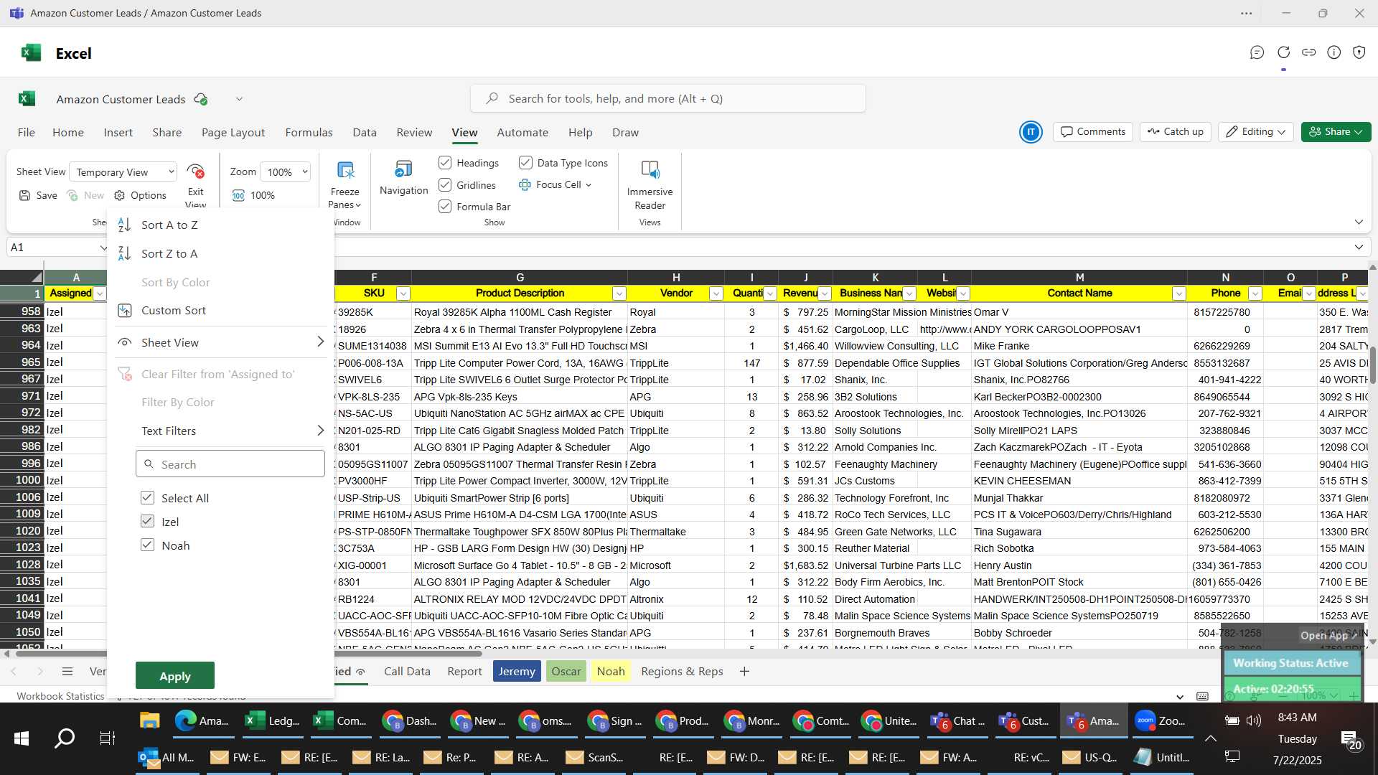The width and height of the screenshot is (1378, 775).
Task: Click the Apply filter button
Action: coord(175,676)
